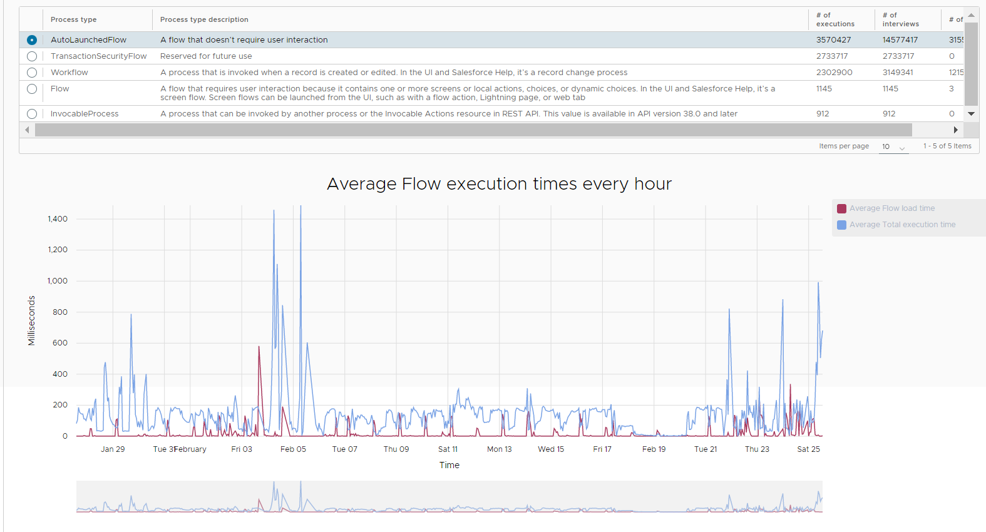Click the vertical scrollbar thumb of the table
The height and width of the screenshot is (532, 986).
tap(971, 64)
